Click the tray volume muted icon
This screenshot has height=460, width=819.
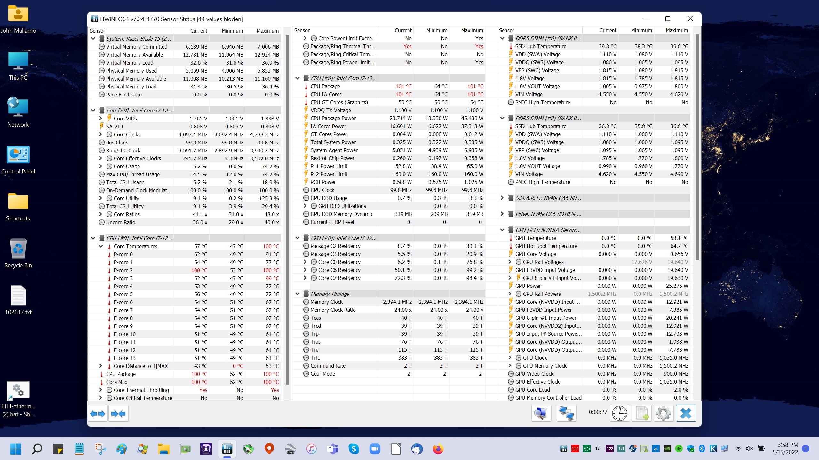(750, 448)
